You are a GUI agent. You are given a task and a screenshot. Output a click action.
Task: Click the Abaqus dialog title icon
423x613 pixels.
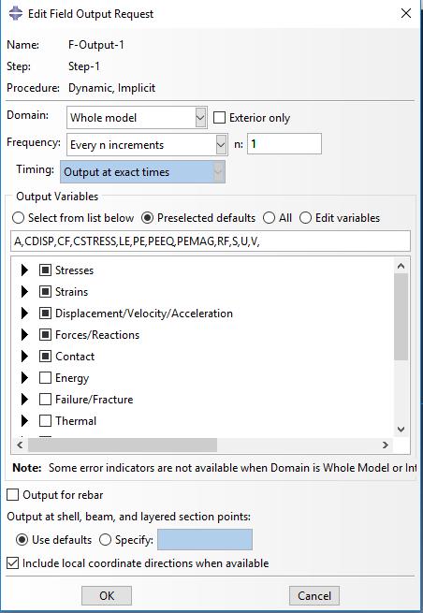pyautogui.click(x=15, y=13)
